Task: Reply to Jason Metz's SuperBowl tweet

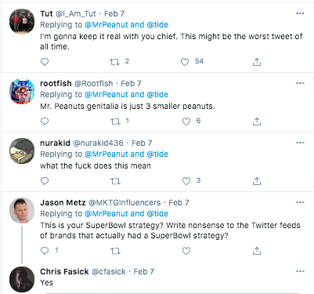Action: point(45,251)
